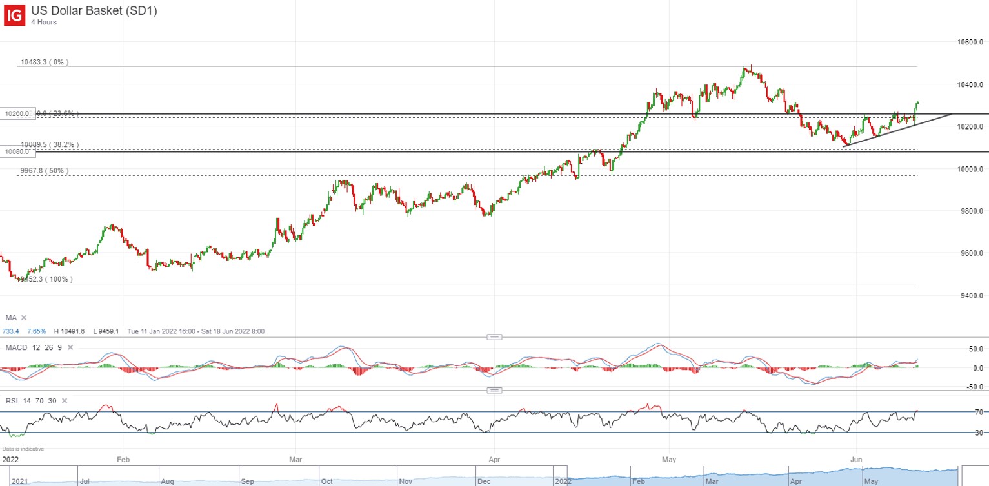Image resolution: width=989 pixels, height=486 pixels.
Task: Click the '30' RSI axis label at right
Action: pos(979,433)
